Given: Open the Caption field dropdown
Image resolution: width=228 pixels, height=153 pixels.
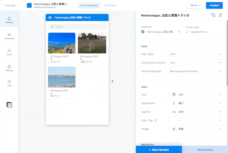Looking at the screenshot, I should click(196, 112).
